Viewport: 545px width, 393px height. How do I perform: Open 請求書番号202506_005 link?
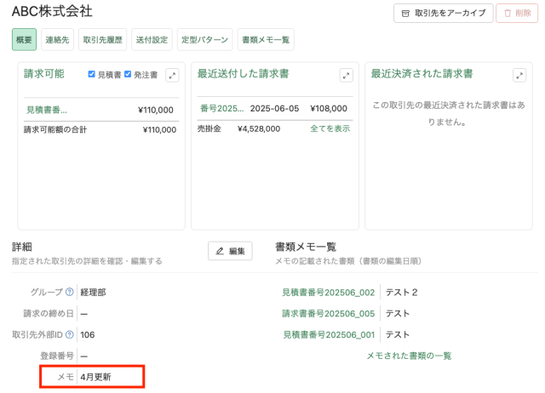point(328,313)
